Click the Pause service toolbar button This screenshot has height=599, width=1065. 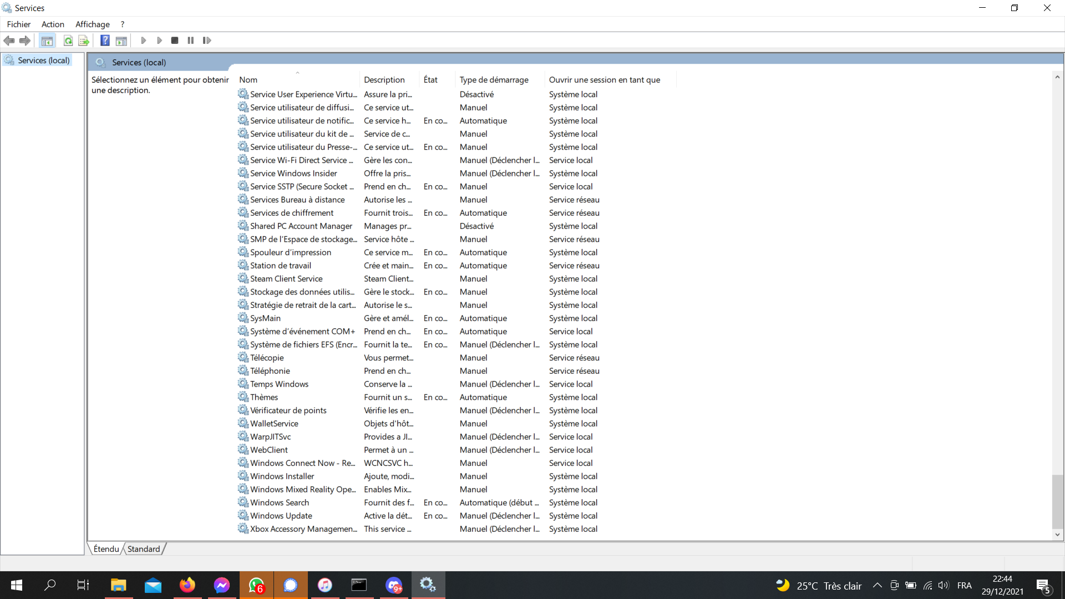191,40
